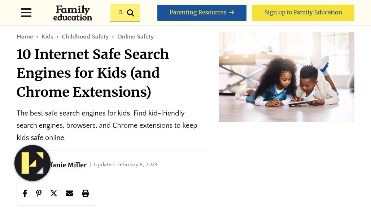371x208 pixels.
Task: Open the Parenting Resources button
Action: (x=202, y=13)
